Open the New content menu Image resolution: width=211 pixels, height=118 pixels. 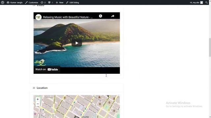point(59,2)
